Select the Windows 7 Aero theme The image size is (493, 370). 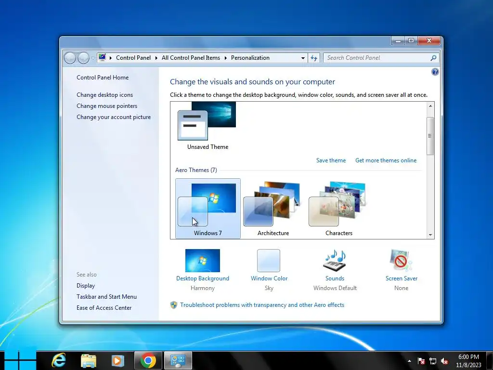point(208,209)
